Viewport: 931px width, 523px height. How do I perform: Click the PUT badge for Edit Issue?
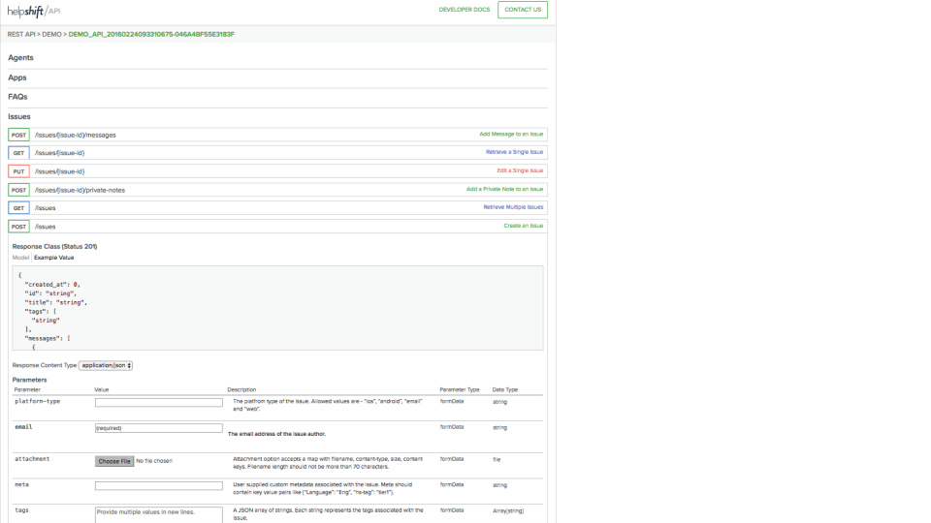18,171
